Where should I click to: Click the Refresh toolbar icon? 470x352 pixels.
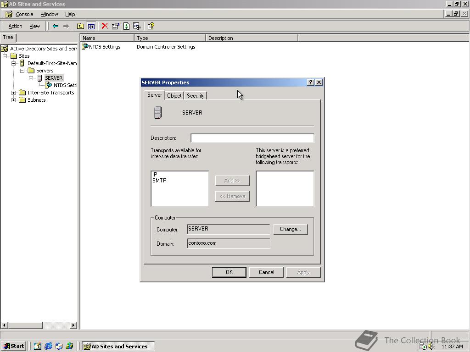127,26
